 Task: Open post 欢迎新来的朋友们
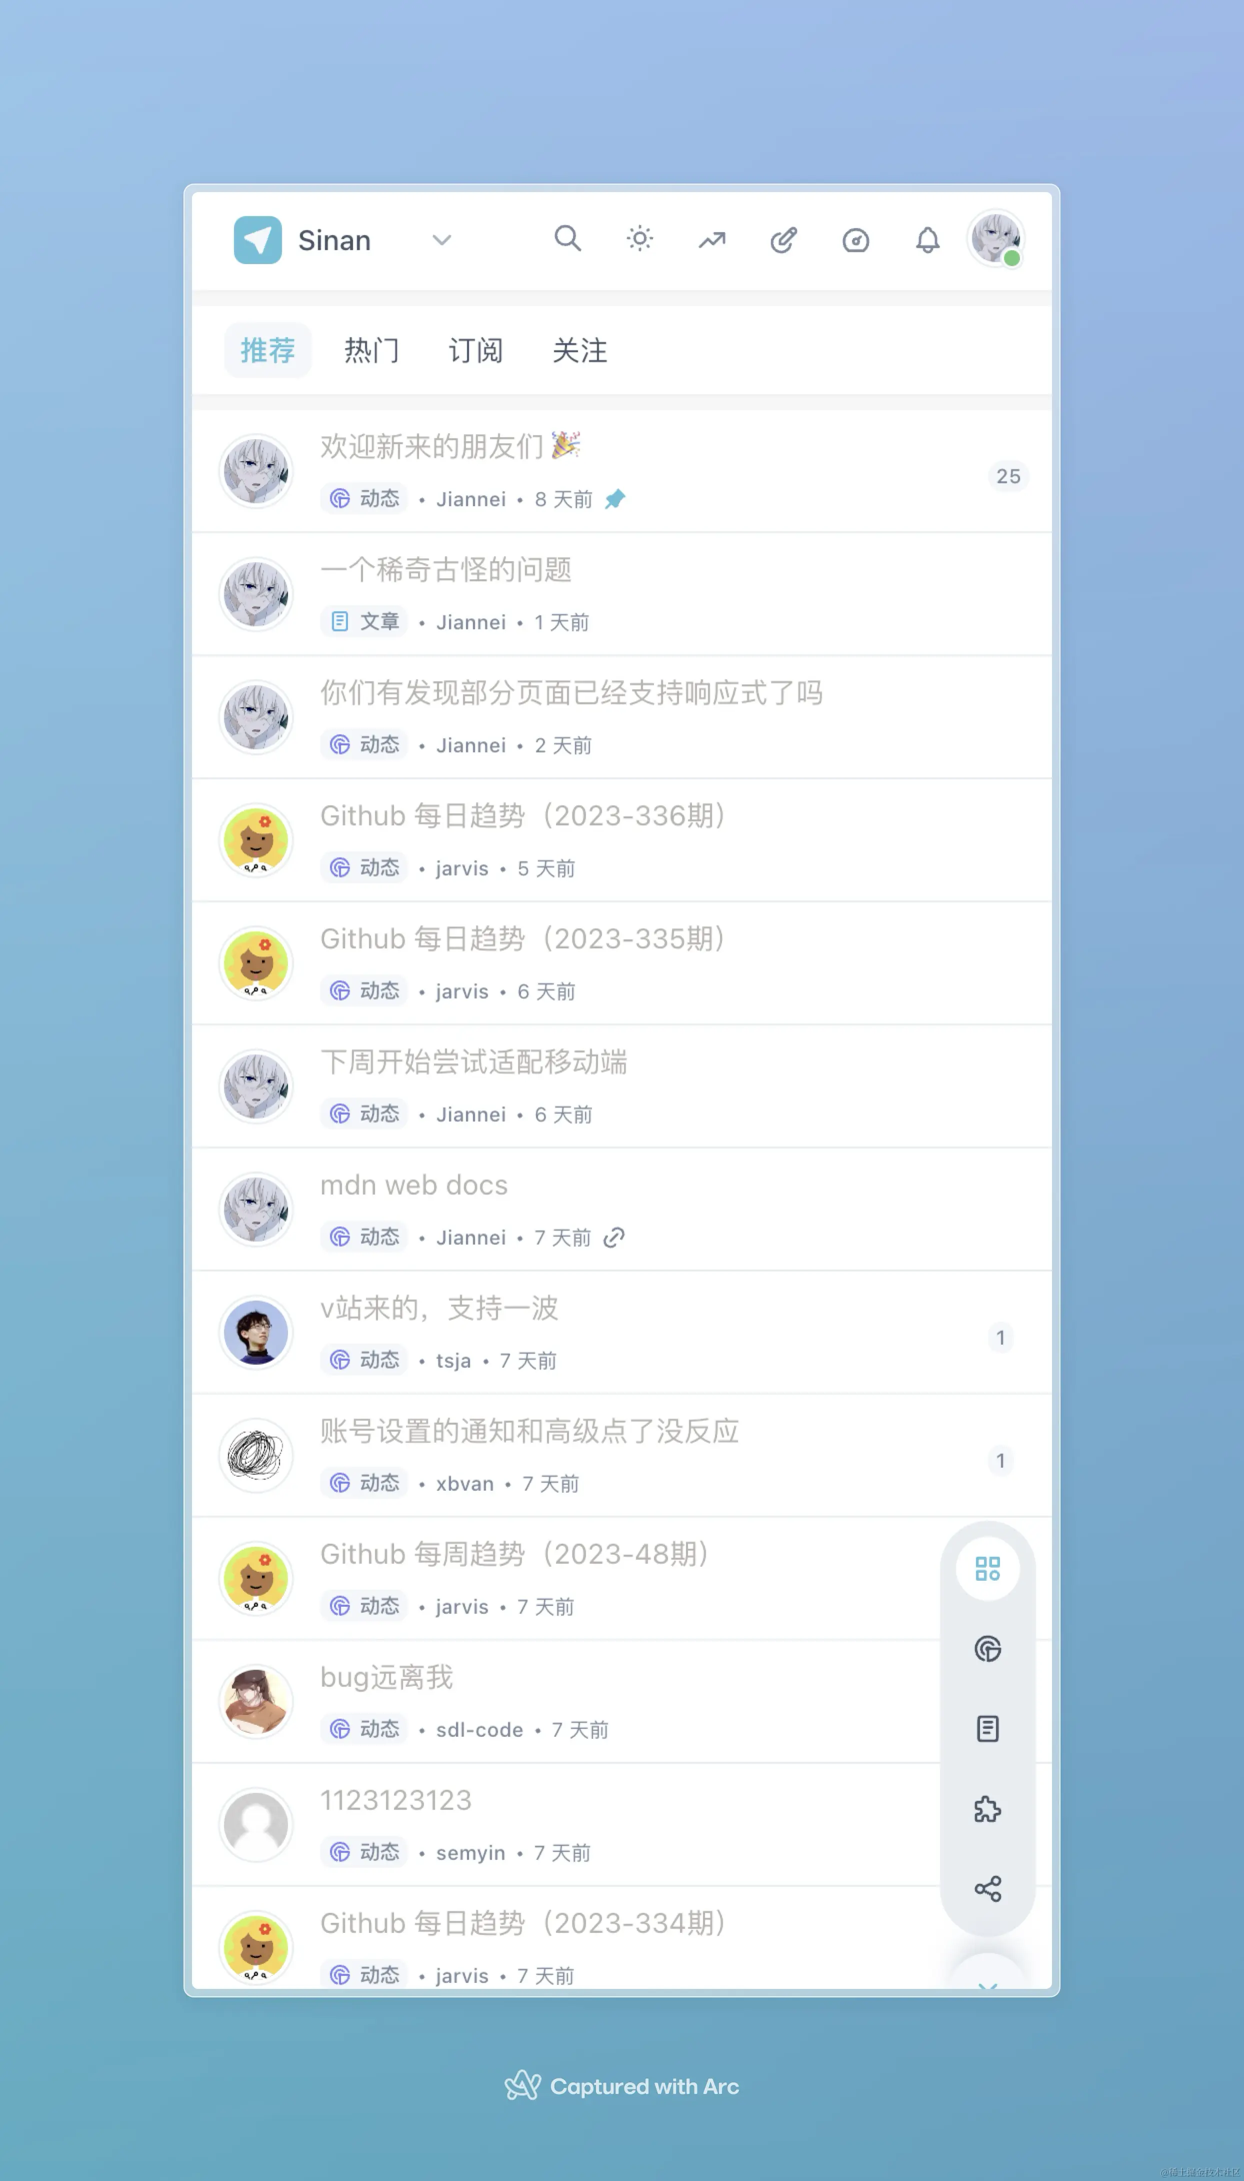[x=431, y=446]
